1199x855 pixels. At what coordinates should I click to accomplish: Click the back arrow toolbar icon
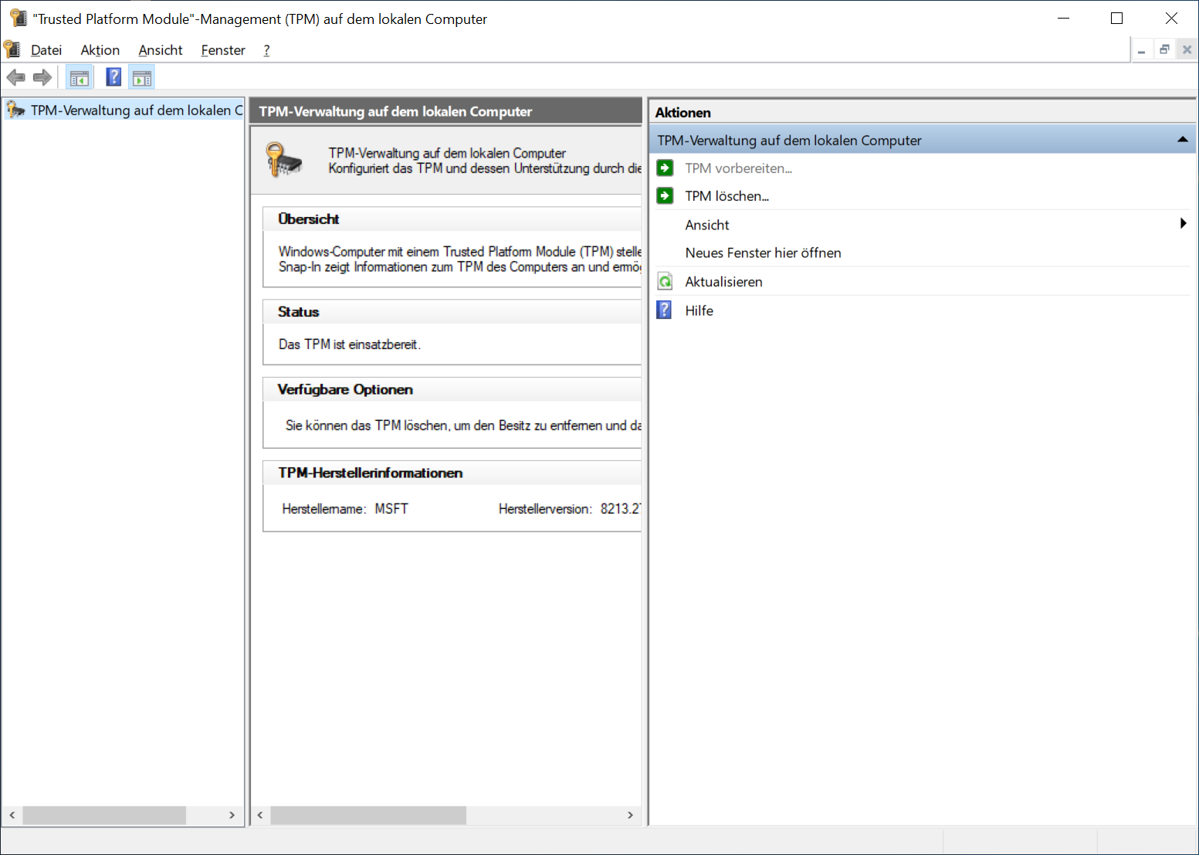pyautogui.click(x=15, y=77)
